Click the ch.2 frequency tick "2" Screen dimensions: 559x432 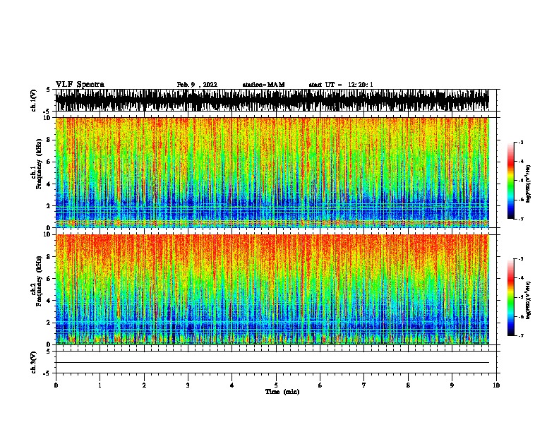pyautogui.click(x=49, y=323)
